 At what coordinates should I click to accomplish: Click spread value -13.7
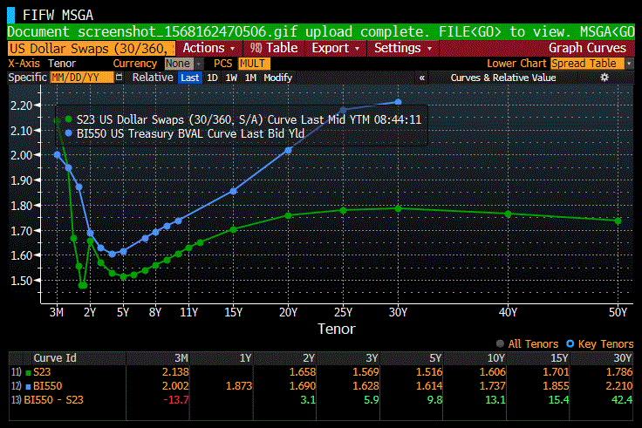[x=176, y=400]
